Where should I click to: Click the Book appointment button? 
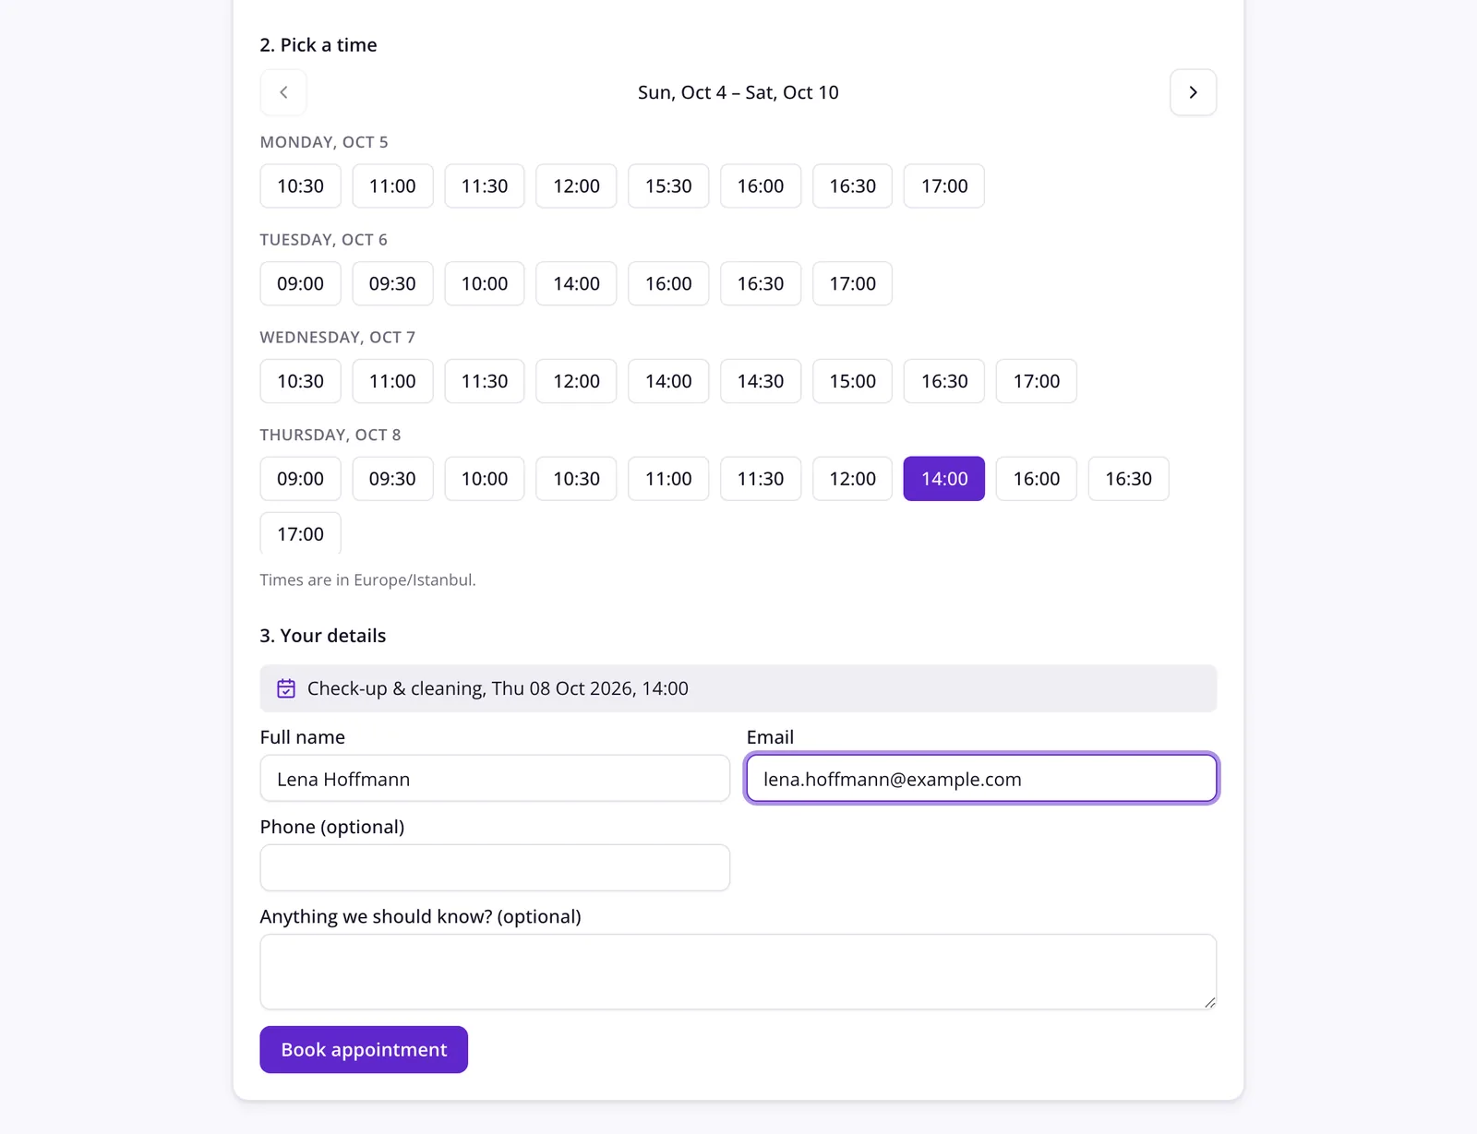(364, 1050)
